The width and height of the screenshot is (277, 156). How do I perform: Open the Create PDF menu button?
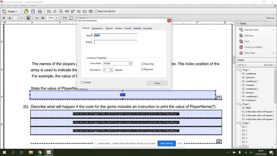coord(10,11)
